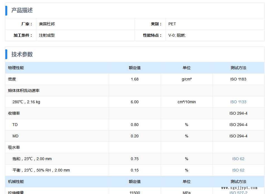Click the 物理性能 table header

click(x=16, y=68)
